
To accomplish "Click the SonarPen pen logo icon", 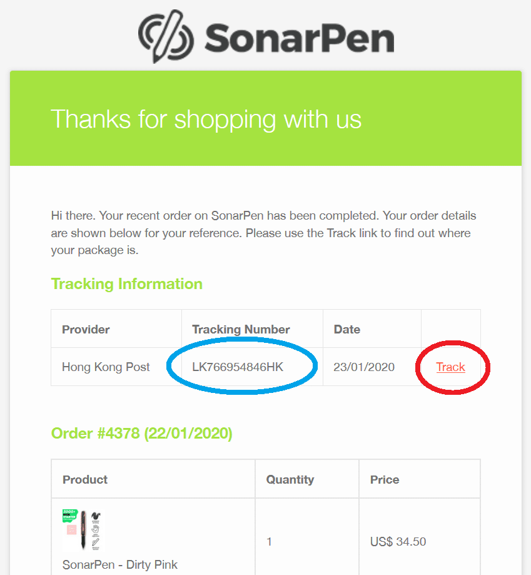I will coord(165,36).
